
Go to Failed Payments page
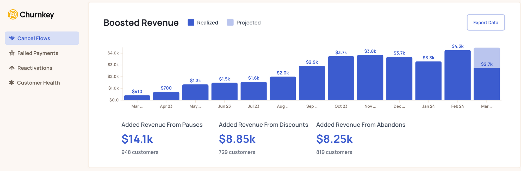38,53
